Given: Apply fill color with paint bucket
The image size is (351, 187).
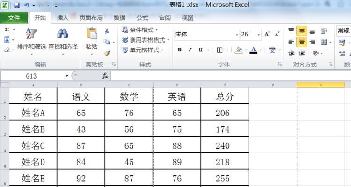Looking at the screenshot, I should [x=239, y=50].
